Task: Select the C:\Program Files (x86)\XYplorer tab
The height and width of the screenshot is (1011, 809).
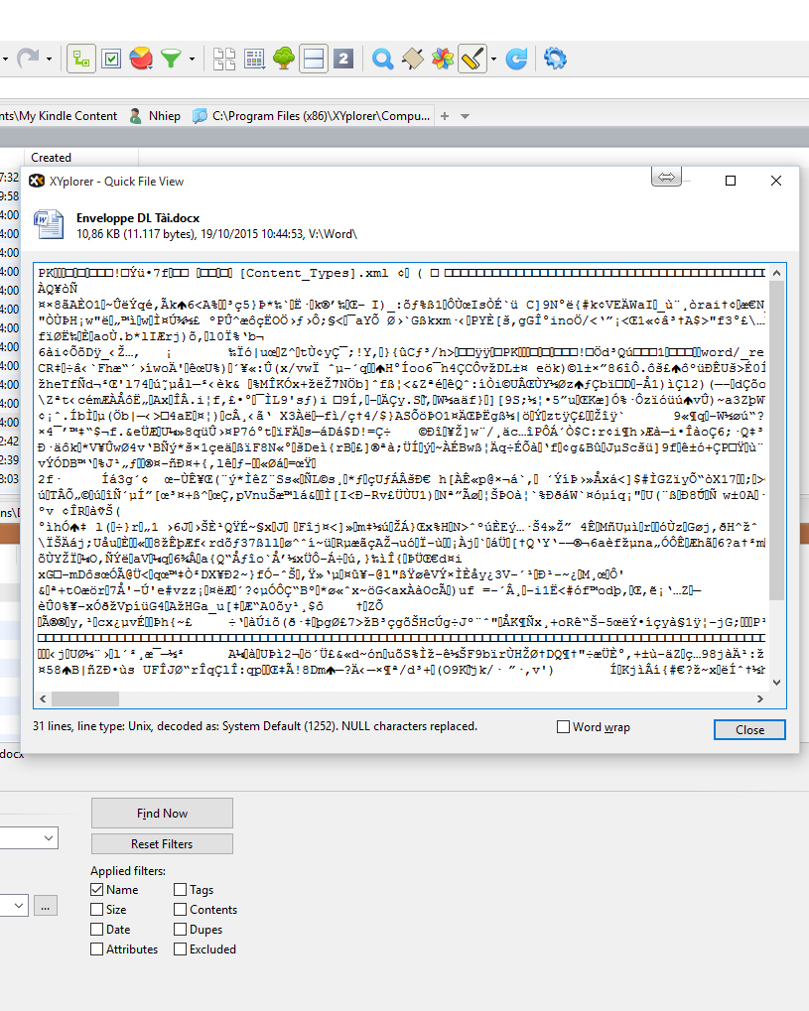Action: (313, 116)
